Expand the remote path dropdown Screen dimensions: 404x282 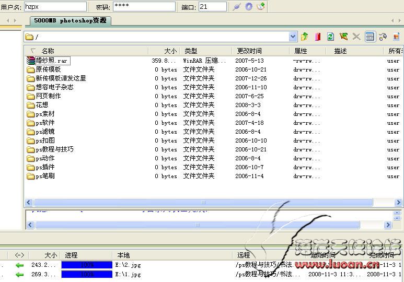click(293, 37)
